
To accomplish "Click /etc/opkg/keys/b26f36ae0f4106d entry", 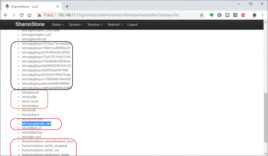I will click(45, 70).
